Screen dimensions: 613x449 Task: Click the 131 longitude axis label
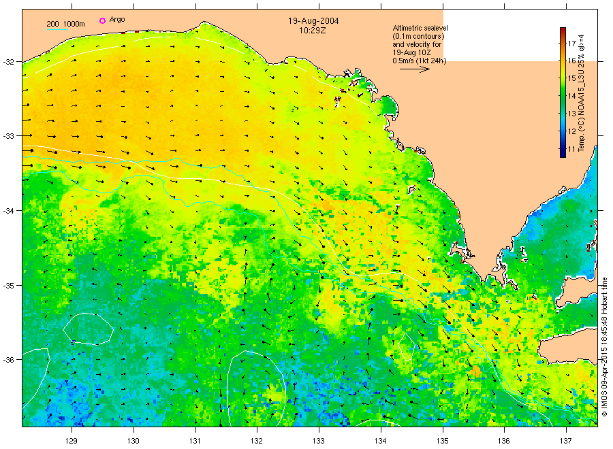click(195, 441)
